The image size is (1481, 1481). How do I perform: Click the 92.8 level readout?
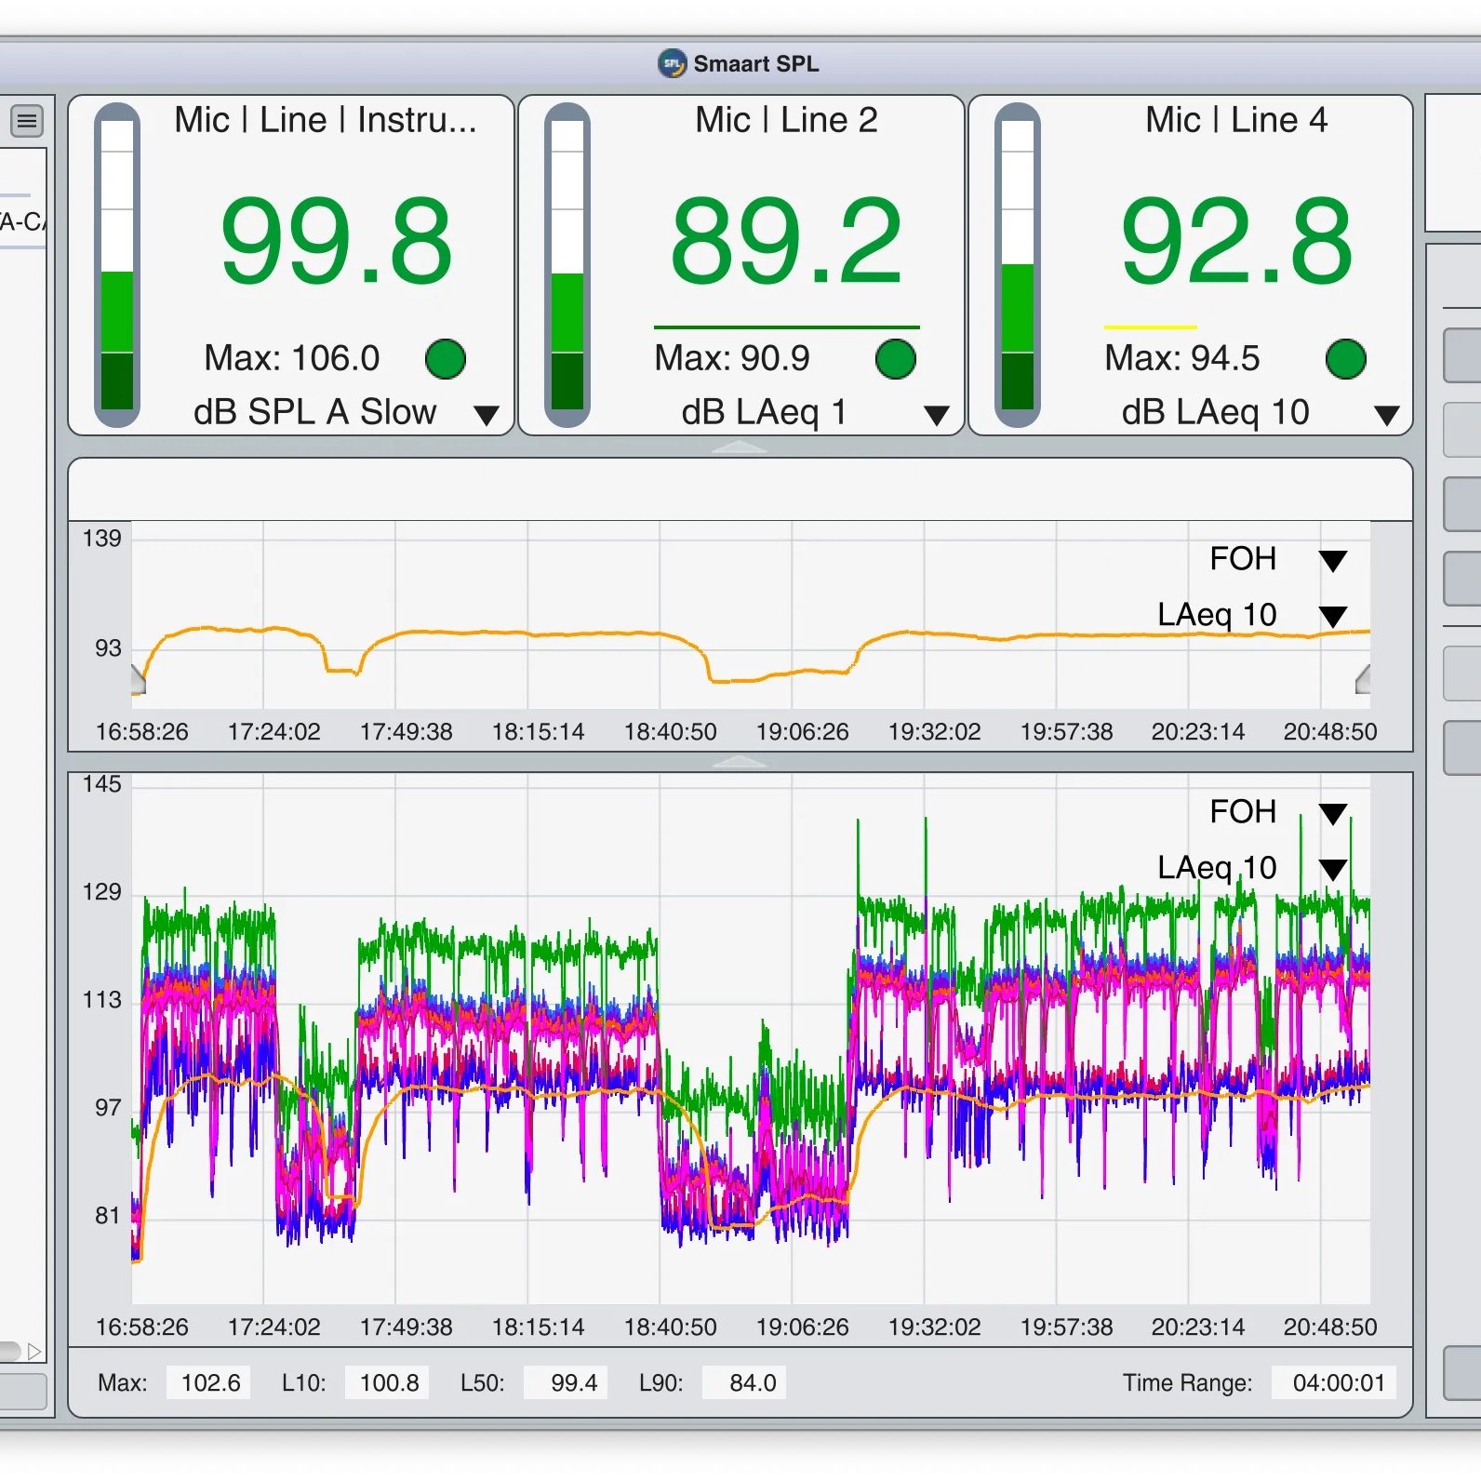coord(1235,242)
